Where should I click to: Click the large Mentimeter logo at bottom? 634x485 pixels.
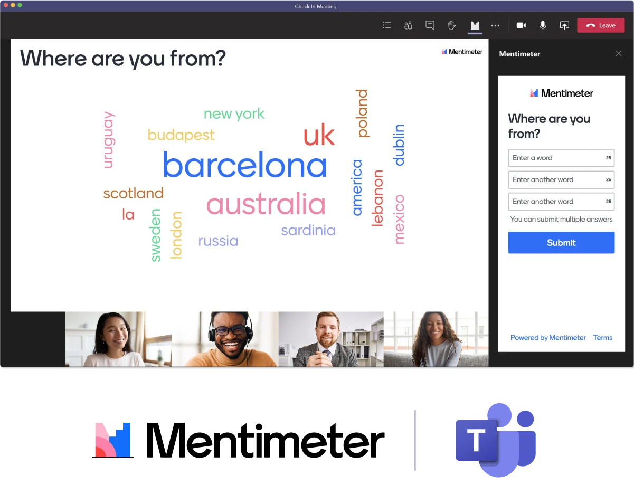(238, 440)
